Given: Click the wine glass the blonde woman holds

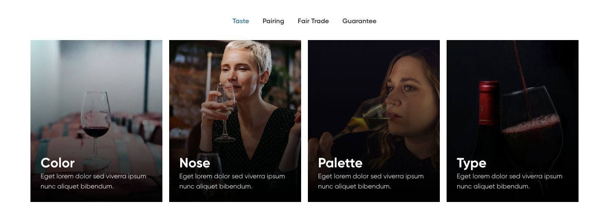Looking at the screenshot, I should tap(224, 105).
